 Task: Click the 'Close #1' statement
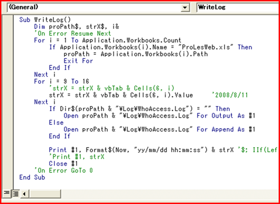[63, 163]
